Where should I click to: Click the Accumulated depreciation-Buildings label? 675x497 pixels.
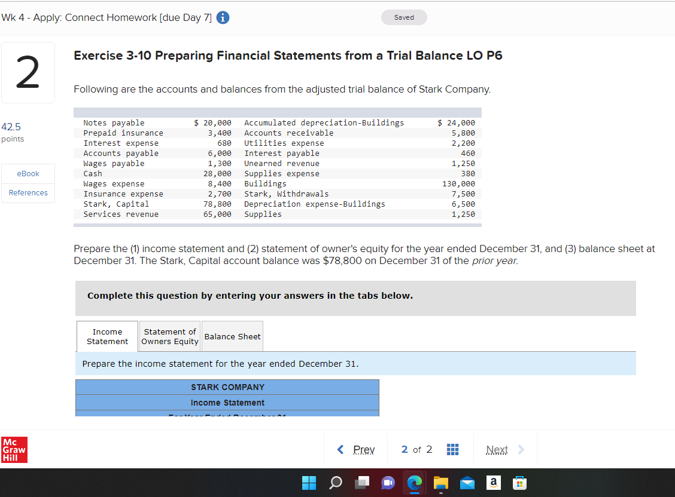click(324, 123)
